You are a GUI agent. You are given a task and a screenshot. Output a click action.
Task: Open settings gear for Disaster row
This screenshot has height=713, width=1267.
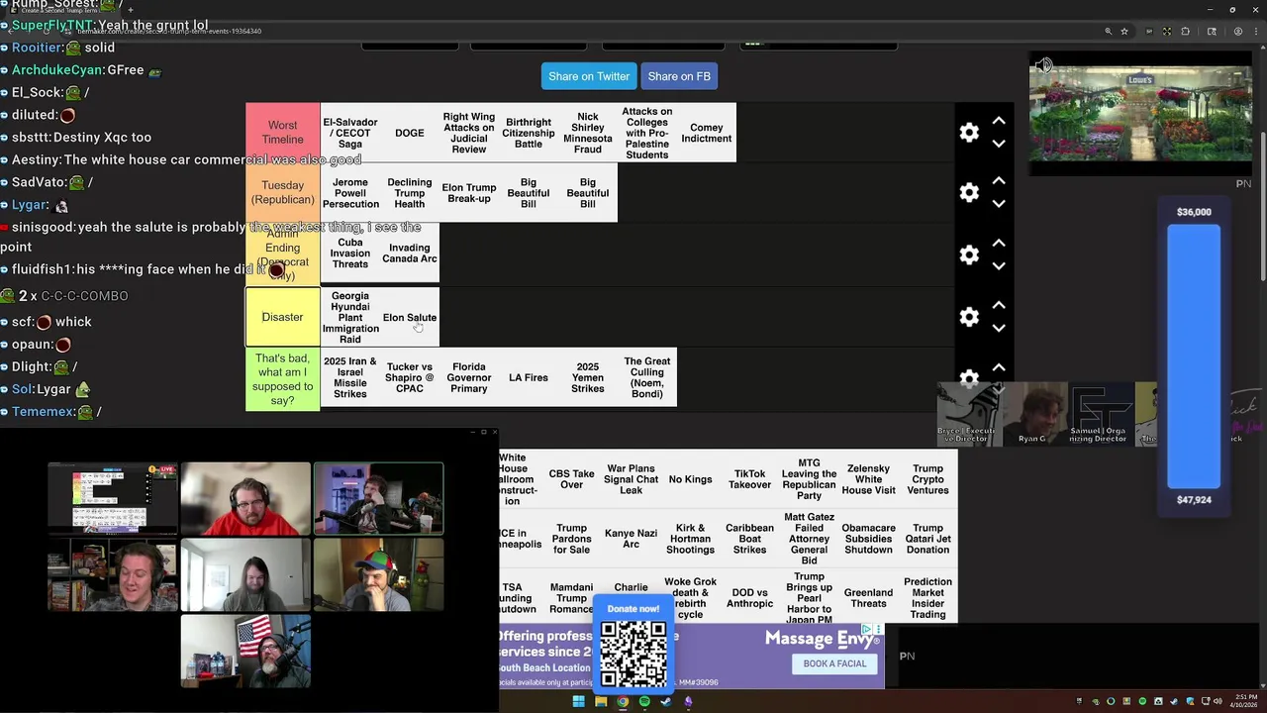point(969,317)
